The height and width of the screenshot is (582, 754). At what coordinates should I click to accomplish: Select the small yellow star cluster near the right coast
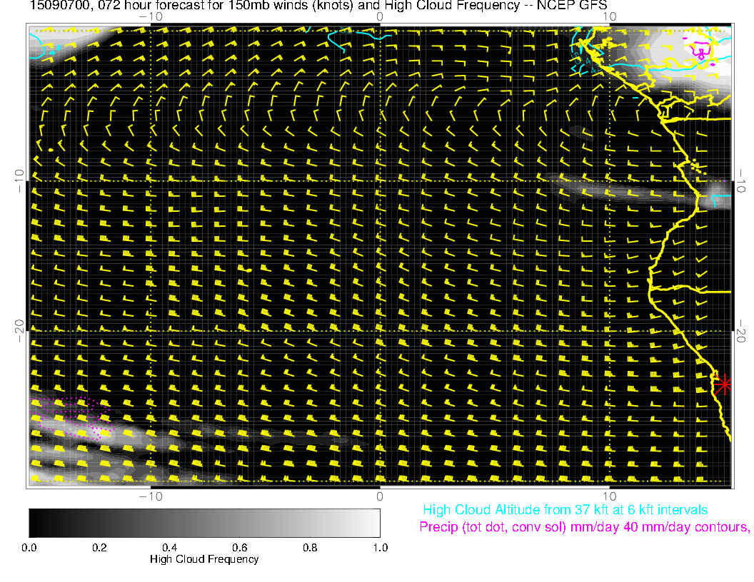[698, 168]
